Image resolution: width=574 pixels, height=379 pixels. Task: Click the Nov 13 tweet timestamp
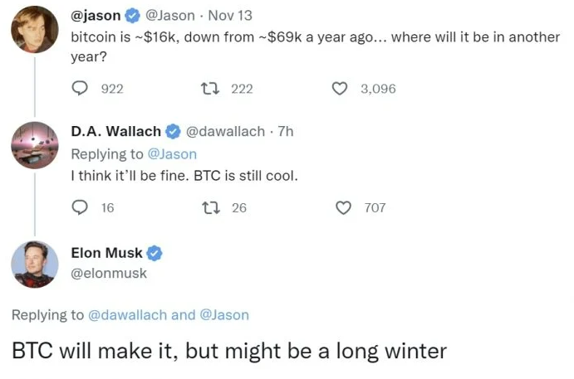(x=229, y=15)
